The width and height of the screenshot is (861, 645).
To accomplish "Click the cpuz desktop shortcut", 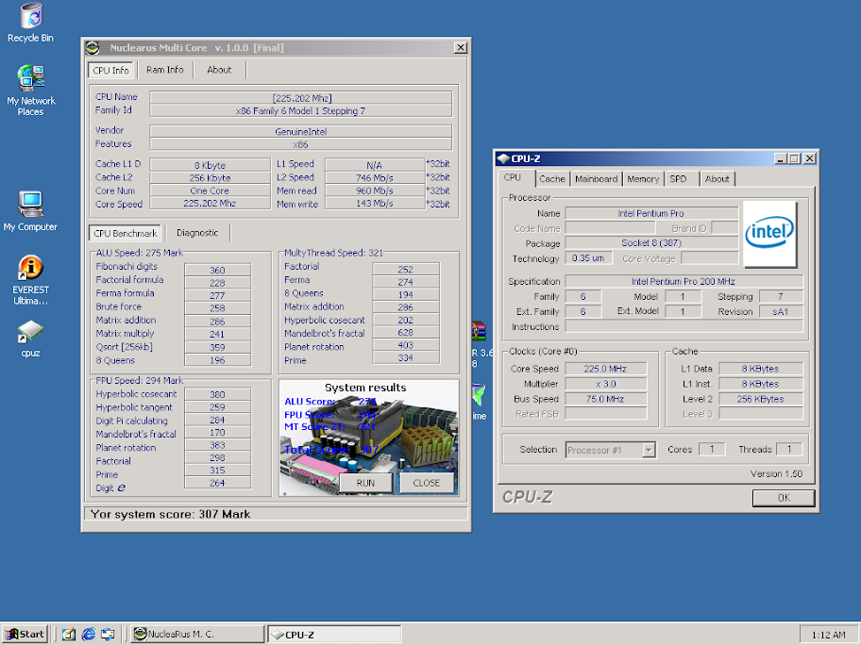I will pyautogui.click(x=30, y=332).
